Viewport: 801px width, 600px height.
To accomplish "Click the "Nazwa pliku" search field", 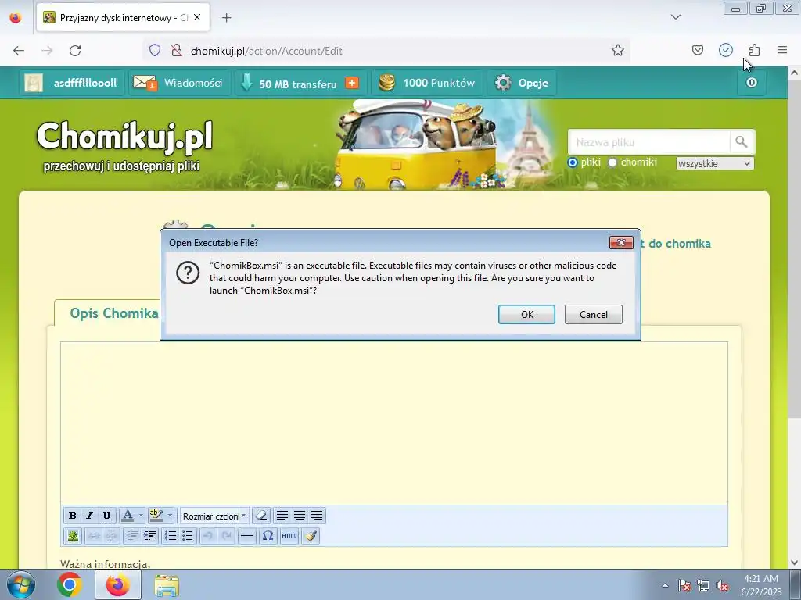I will point(649,142).
